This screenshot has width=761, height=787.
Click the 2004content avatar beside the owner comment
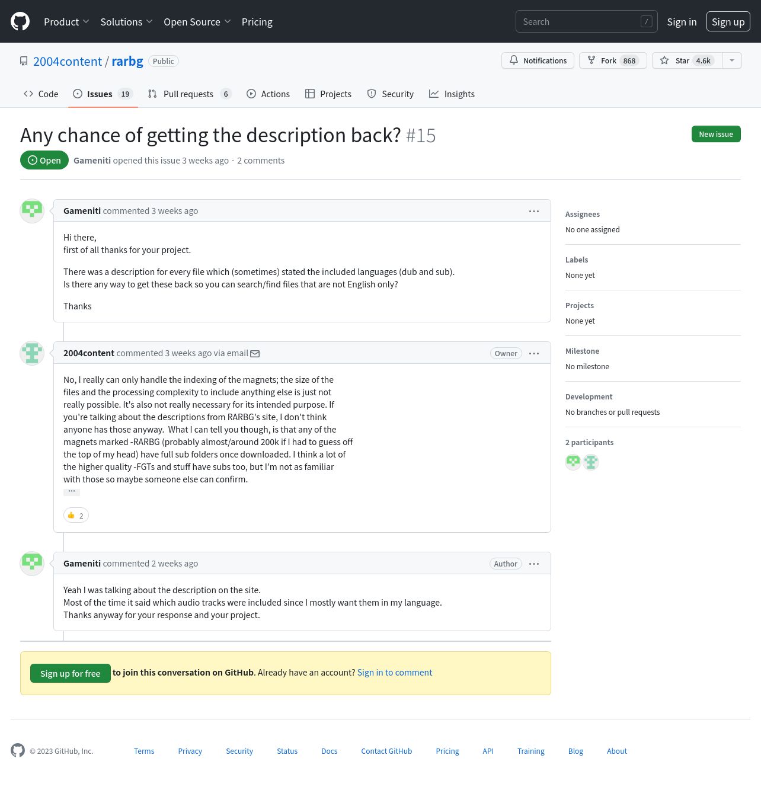(32, 353)
